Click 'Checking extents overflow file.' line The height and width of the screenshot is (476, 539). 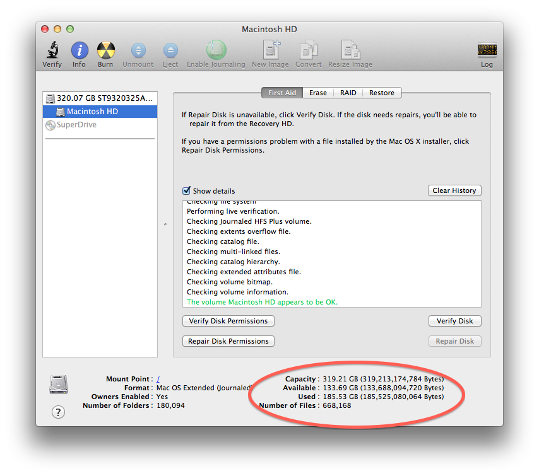point(239,231)
